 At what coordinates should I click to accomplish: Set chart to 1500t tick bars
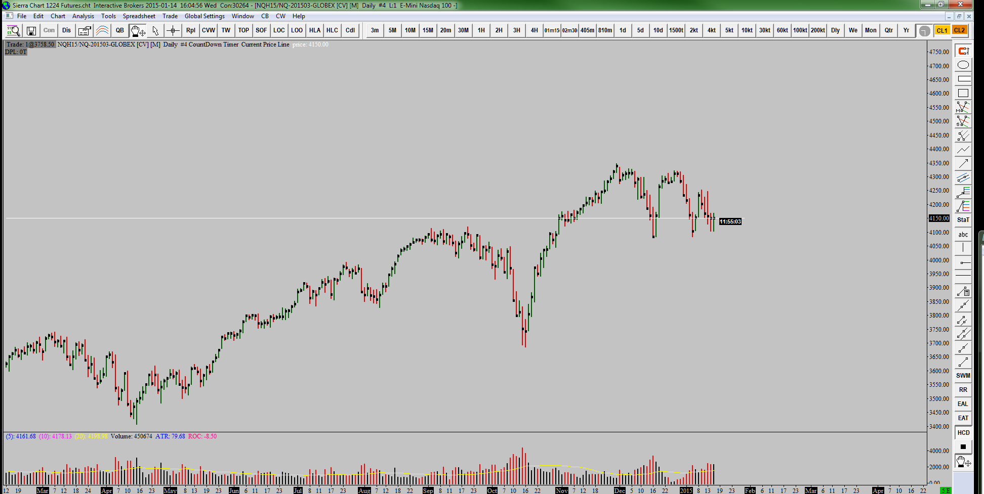pos(676,30)
